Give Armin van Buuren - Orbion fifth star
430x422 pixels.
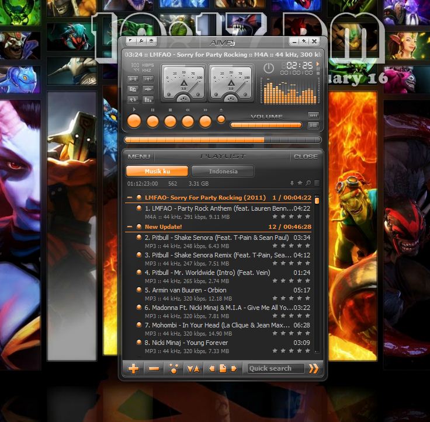308,298
